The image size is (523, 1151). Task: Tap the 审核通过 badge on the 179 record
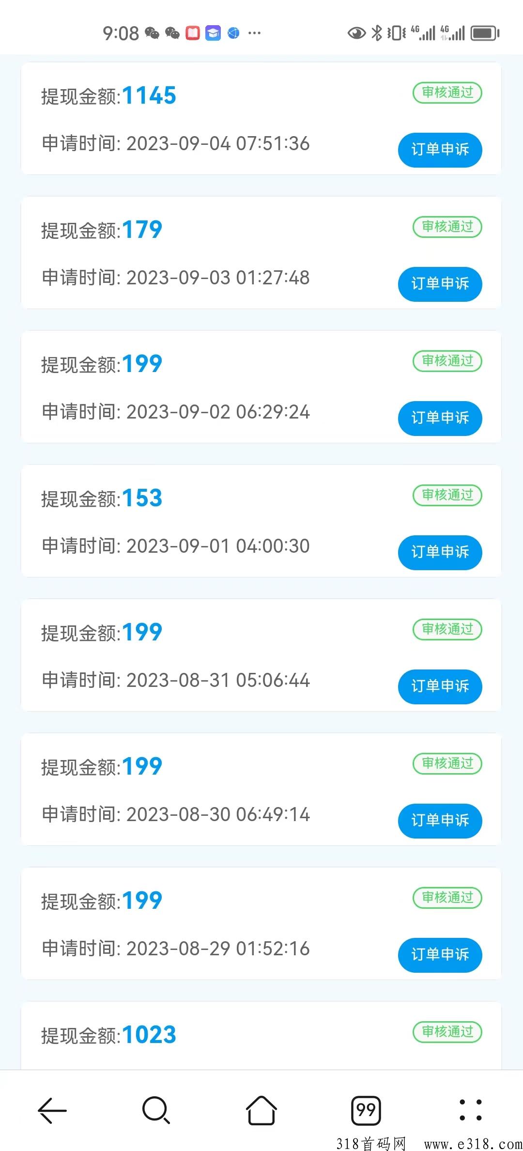(447, 227)
